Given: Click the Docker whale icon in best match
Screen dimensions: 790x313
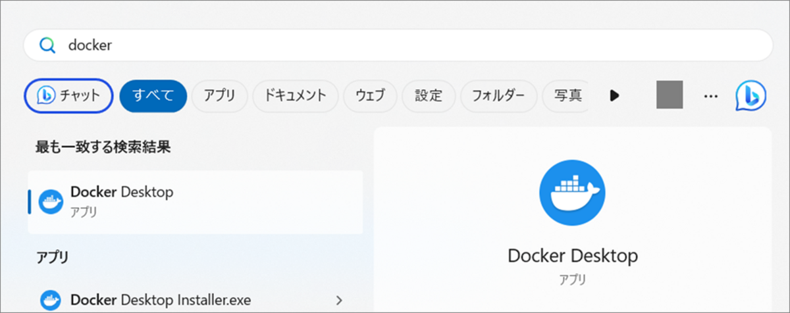Looking at the screenshot, I should pyautogui.click(x=51, y=202).
